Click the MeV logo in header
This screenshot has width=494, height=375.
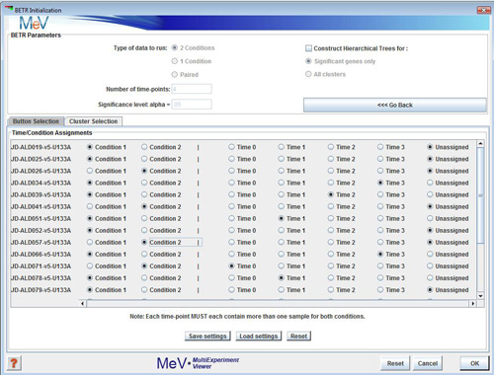coord(34,24)
